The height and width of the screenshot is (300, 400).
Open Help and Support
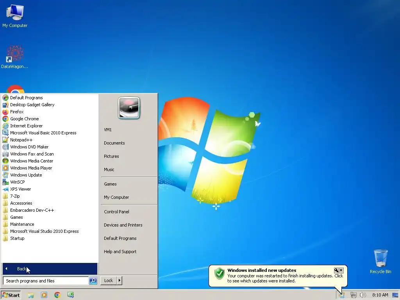[120, 252]
